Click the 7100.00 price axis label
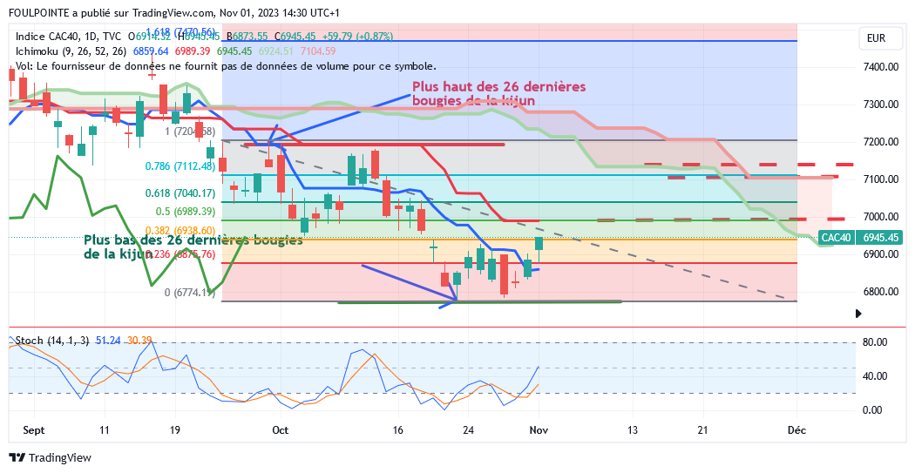This screenshot has height=473, width=915. (x=880, y=179)
